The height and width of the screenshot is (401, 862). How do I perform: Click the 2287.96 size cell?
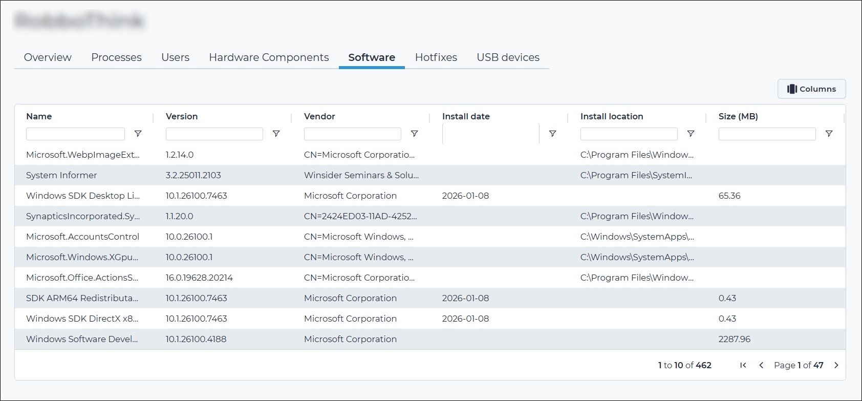coord(735,339)
